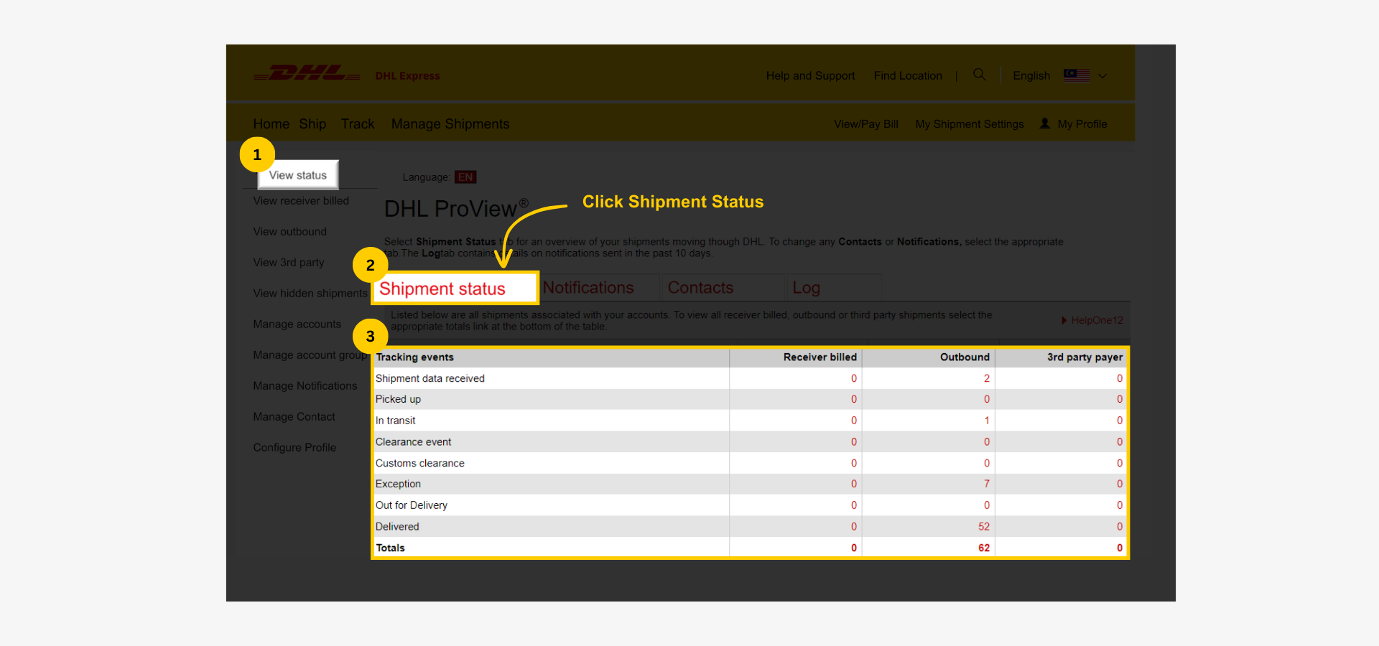The width and height of the screenshot is (1379, 646).
Task: Open View outbound
Action: (x=289, y=232)
